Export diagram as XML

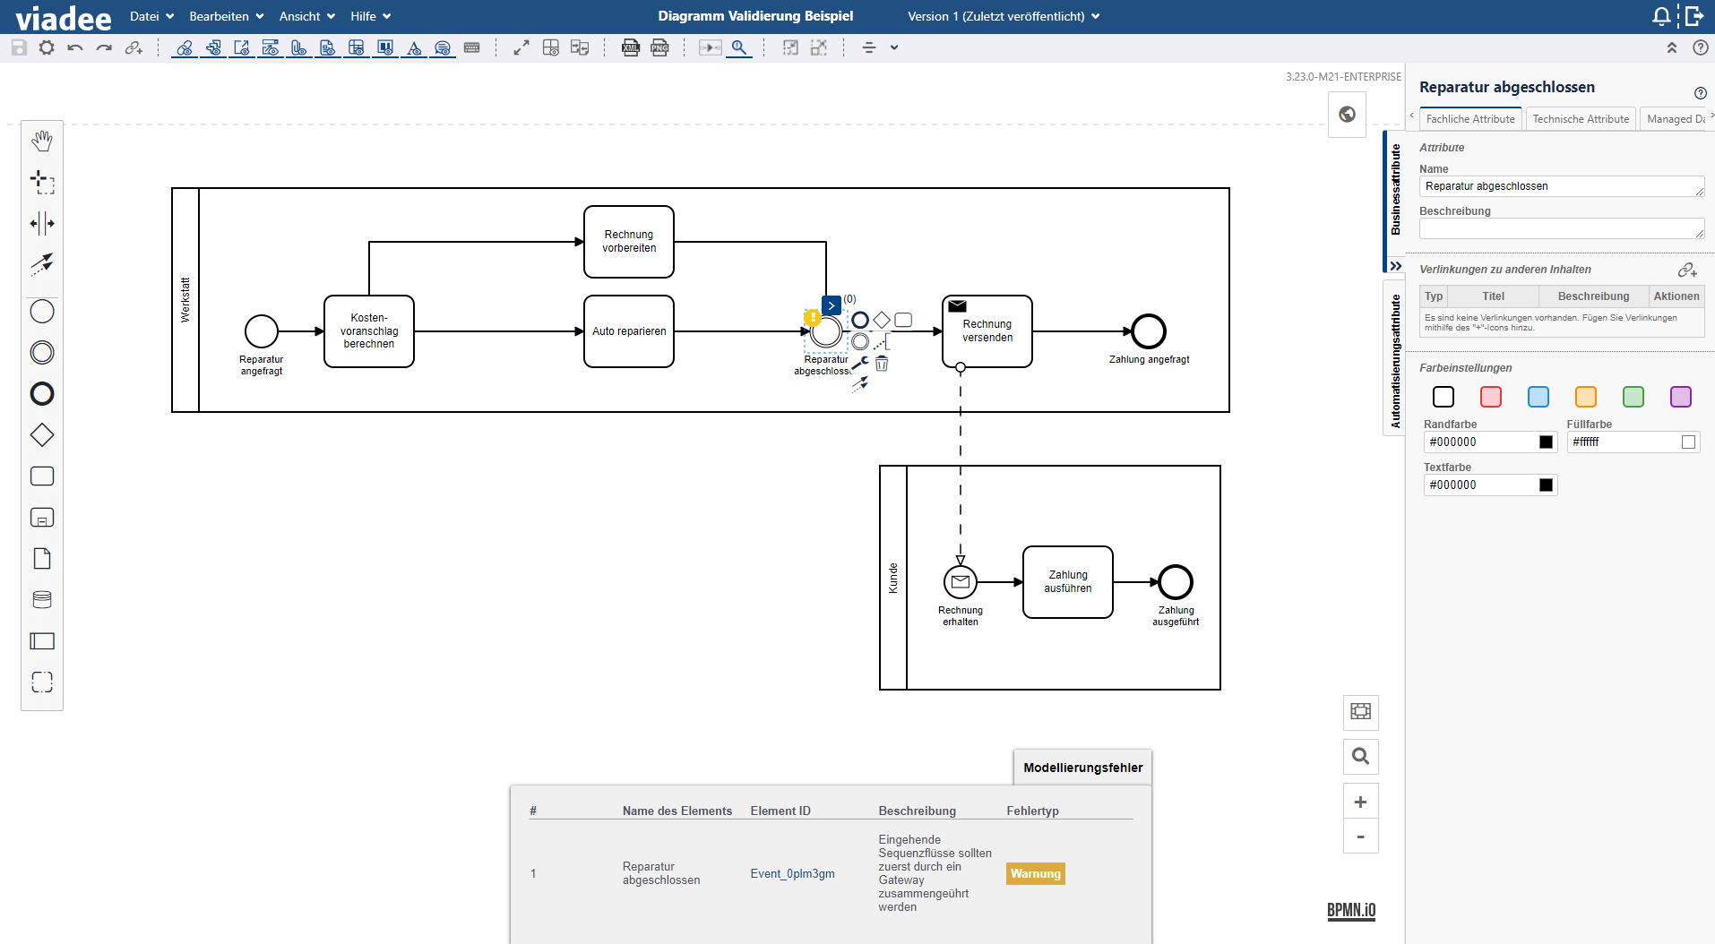pos(631,47)
